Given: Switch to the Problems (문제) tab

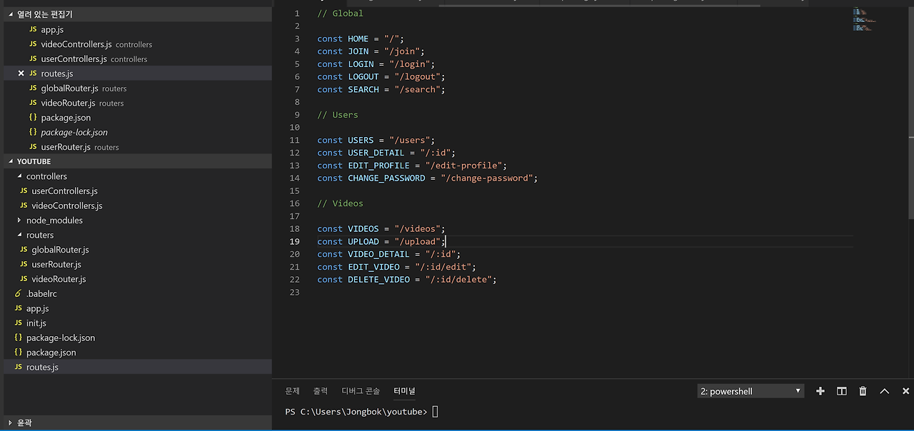Looking at the screenshot, I should point(292,391).
